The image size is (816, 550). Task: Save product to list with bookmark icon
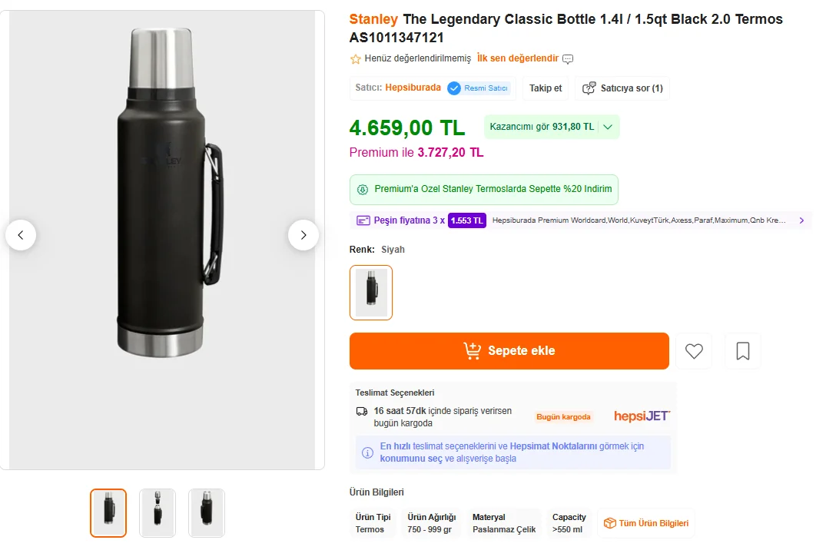(x=743, y=351)
